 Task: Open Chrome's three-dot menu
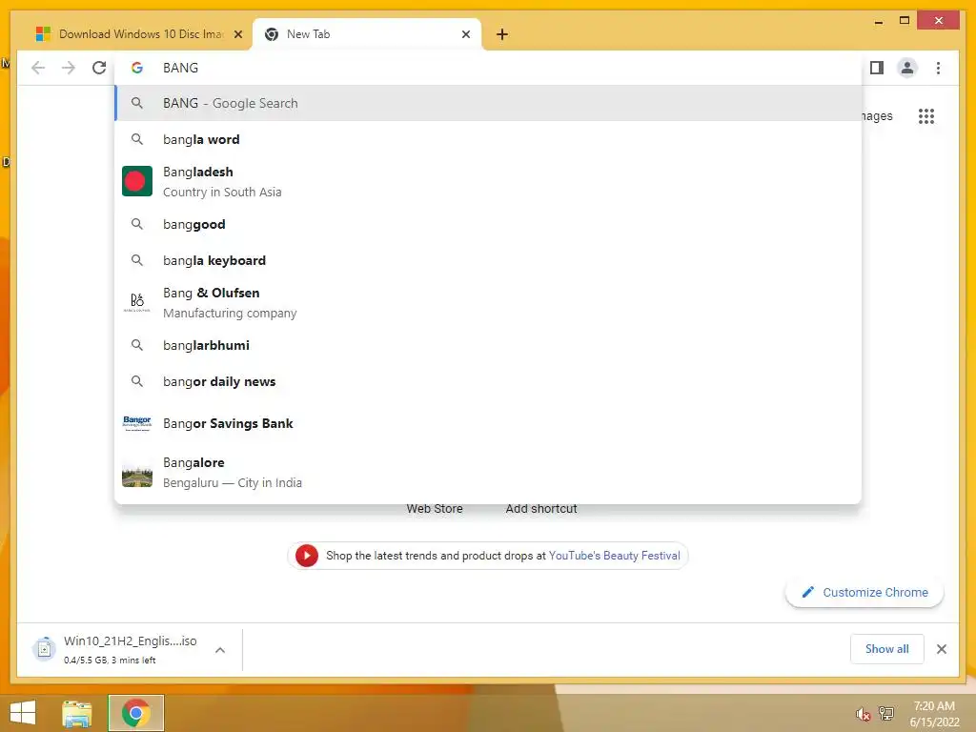coord(938,68)
